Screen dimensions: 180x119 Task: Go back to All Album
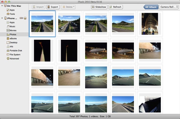(151, 7)
